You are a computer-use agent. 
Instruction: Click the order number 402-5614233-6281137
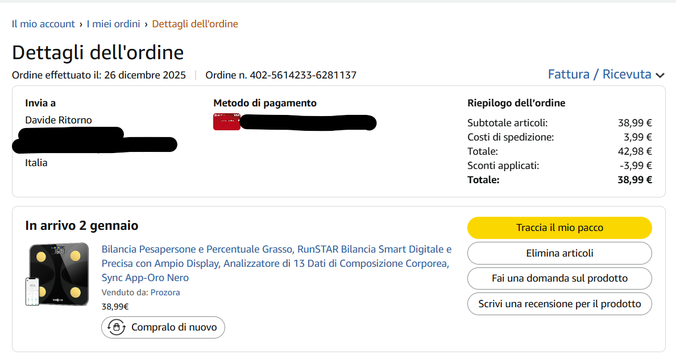coord(303,75)
